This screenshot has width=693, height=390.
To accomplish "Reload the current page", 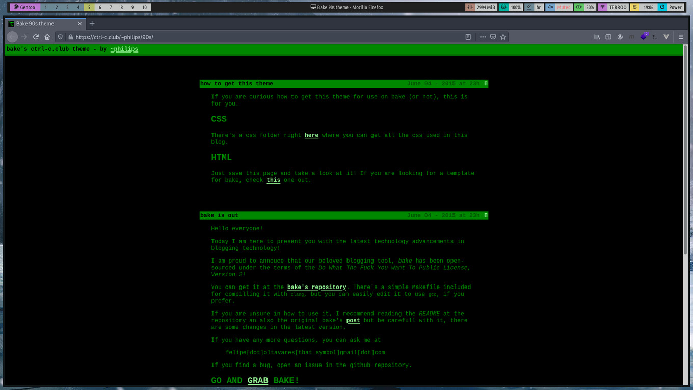I will click(36, 37).
